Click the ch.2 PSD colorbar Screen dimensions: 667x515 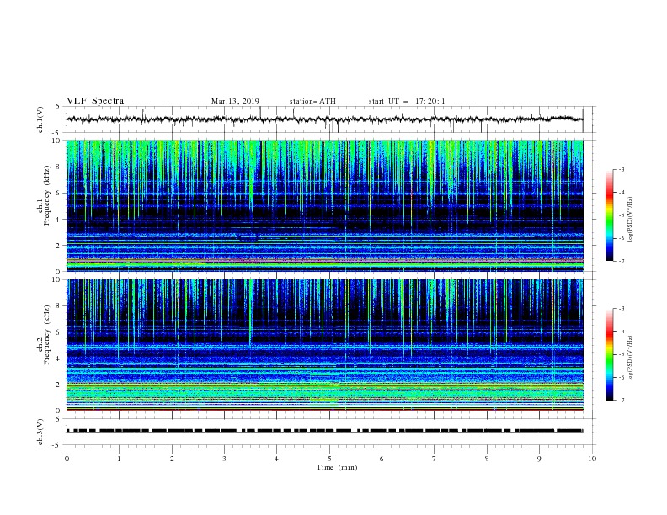[x=609, y=354]
